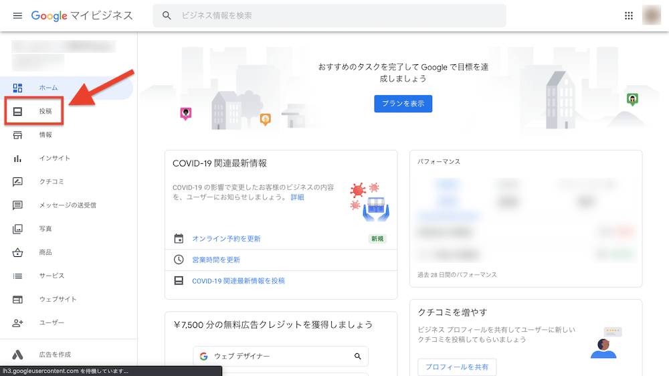Click the 営業時間を更新 link
Image resolution: width=669 pixels, height=376 pixels.
[216, 260]
